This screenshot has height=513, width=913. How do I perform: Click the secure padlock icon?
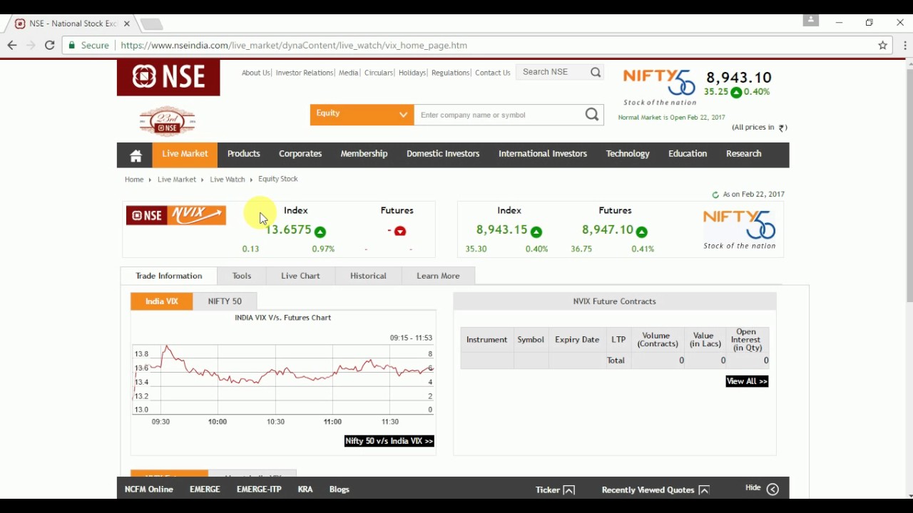point(71,45)
